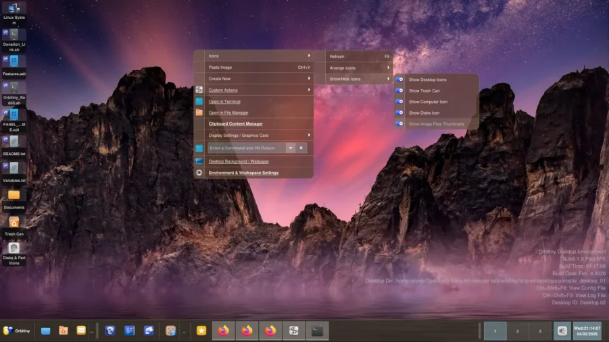
Task: Open the command history dropdown arrow
Action: tap(291, 148)
